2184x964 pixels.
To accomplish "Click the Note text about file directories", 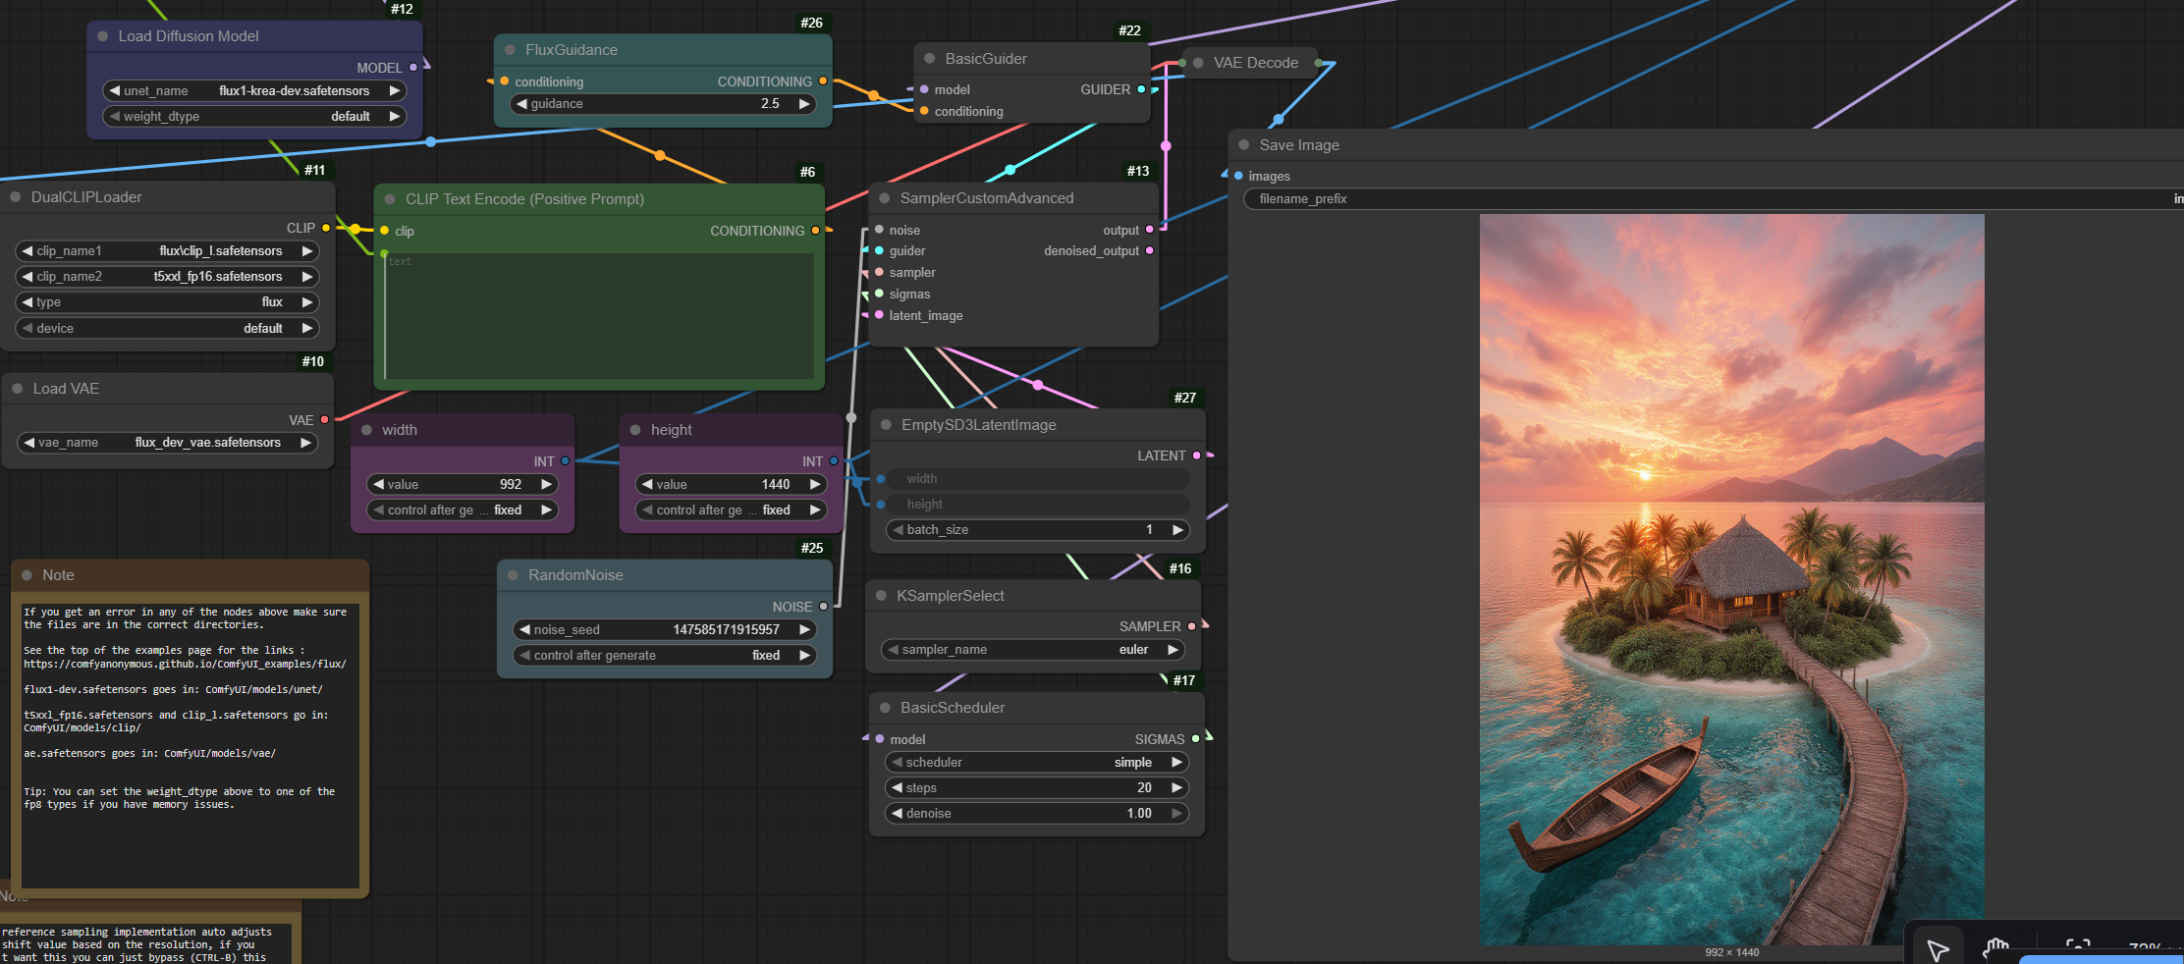I will 185,618.
